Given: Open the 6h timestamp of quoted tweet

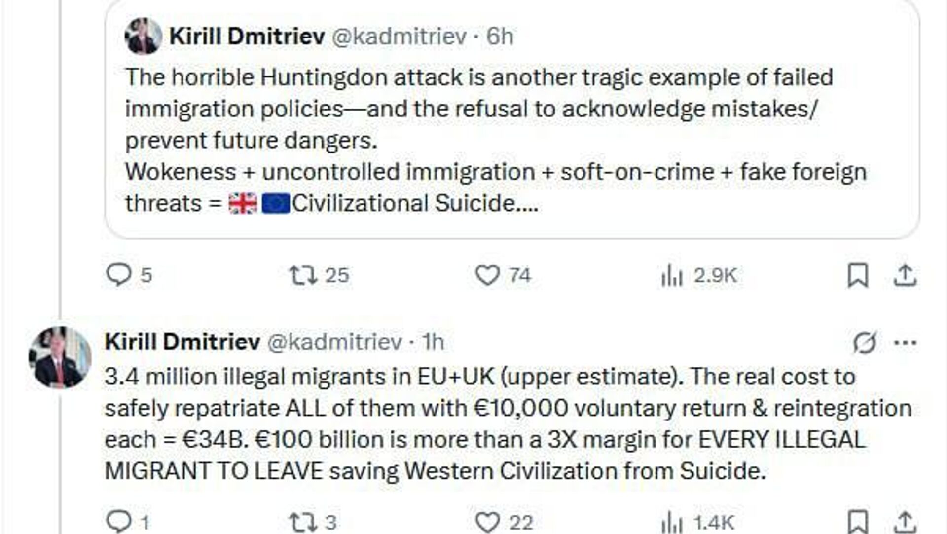Looking at the screenshot, I should tap(500, 36).
